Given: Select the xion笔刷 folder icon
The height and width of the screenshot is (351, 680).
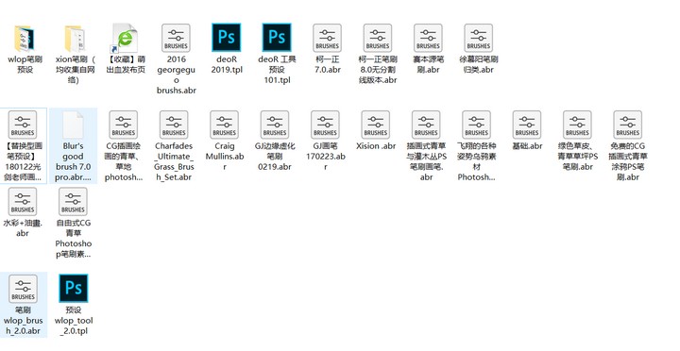Looking at the screenshot, I should (x=75, y=39).
